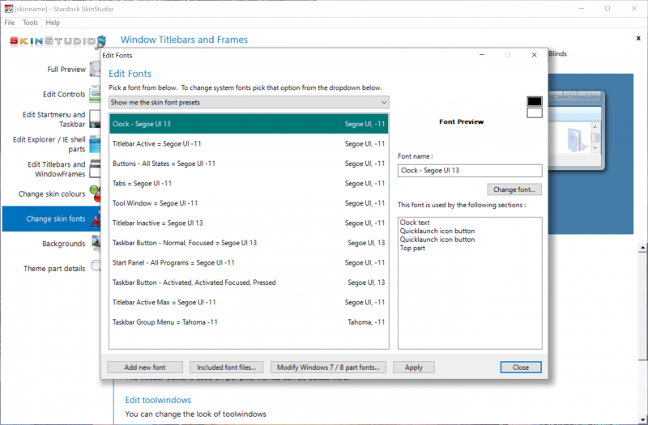Click the SkinStudio logo
This screenshot has height=425, width=648.
57,41
